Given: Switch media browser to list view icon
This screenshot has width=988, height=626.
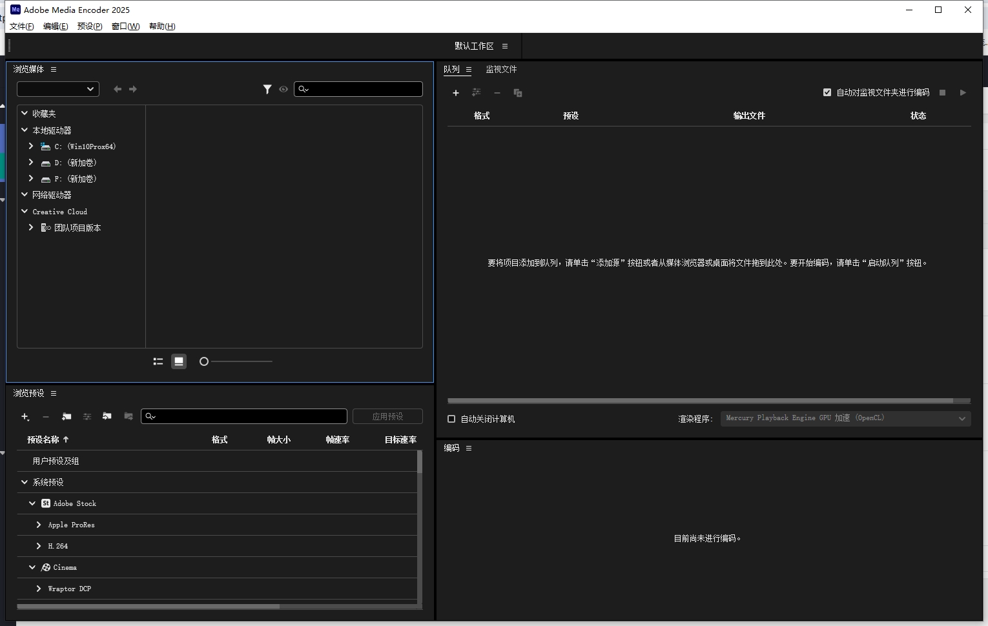Looking at the screenshot, I should tap(158, 361).
